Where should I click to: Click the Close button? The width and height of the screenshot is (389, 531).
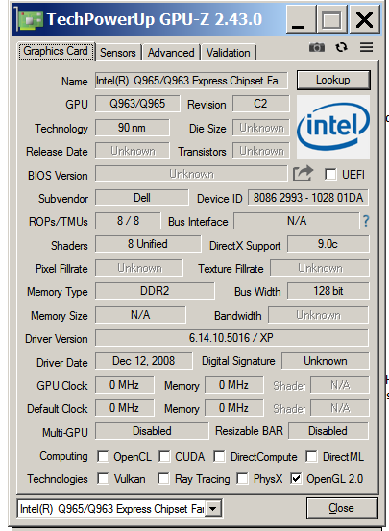coord(342,508)
